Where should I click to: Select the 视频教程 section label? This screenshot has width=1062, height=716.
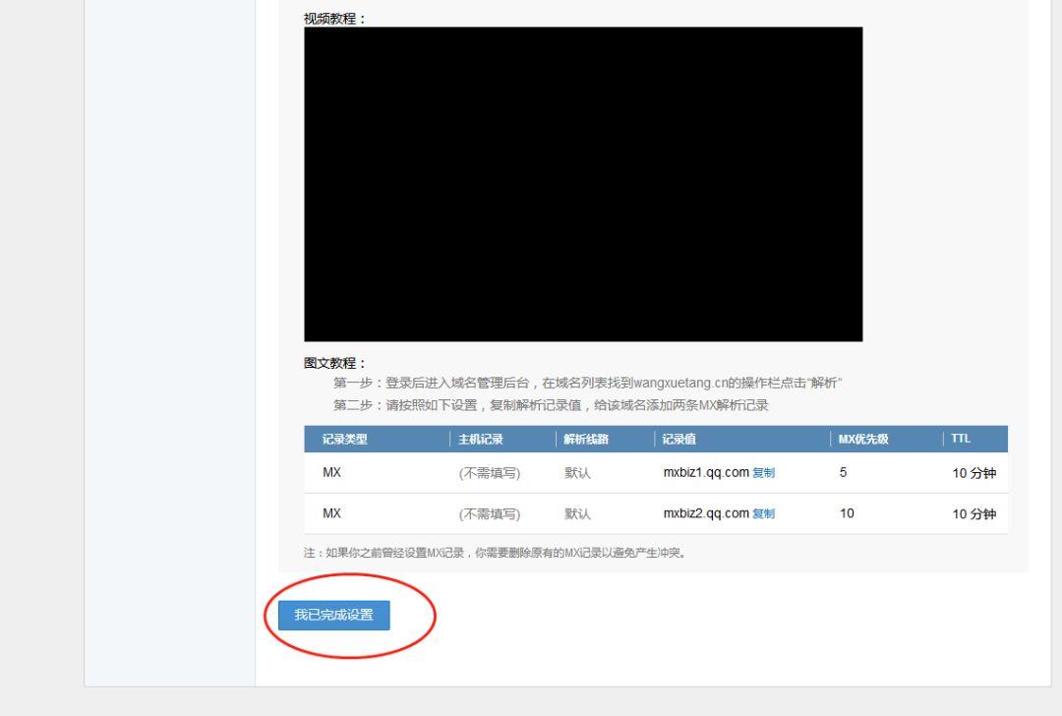[x=329, y=17]
